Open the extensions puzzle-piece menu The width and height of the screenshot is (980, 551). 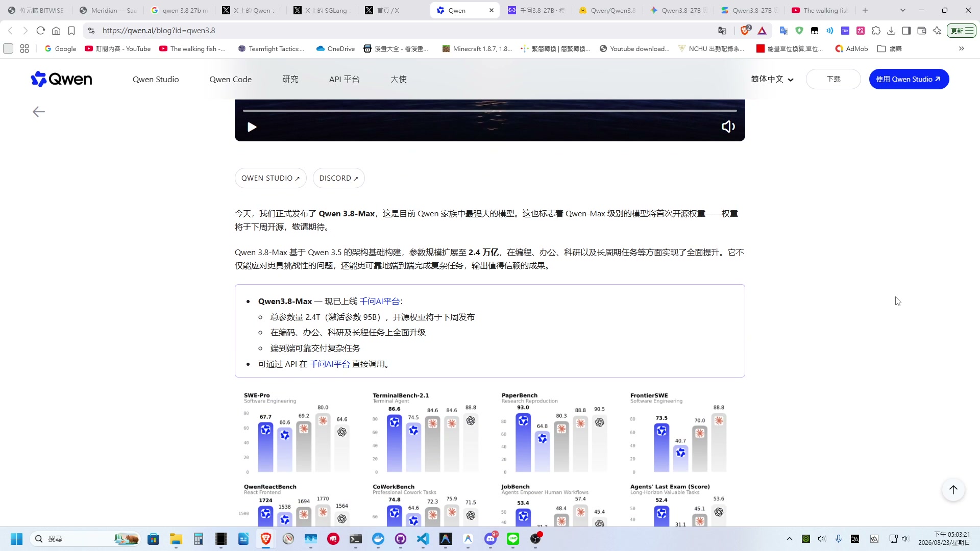pos(876,31)
